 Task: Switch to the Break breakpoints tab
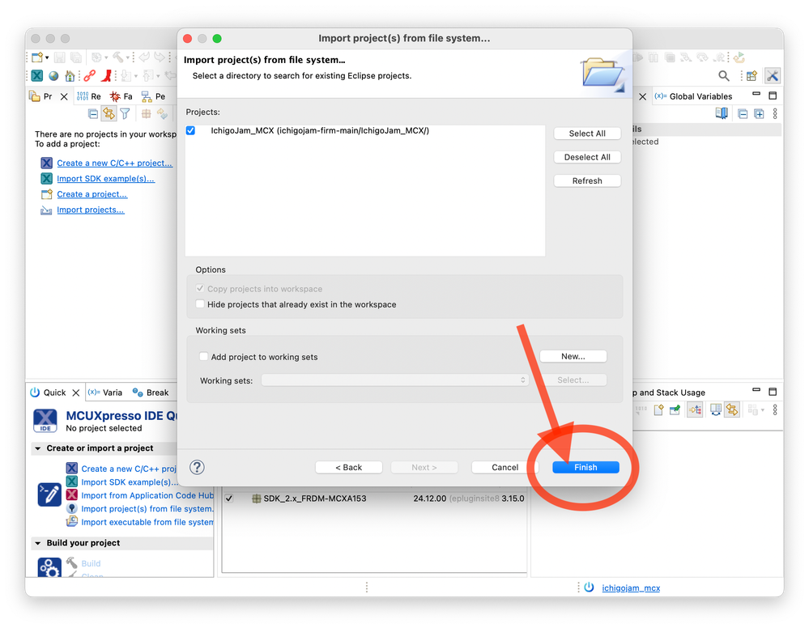tap(151, 392)
